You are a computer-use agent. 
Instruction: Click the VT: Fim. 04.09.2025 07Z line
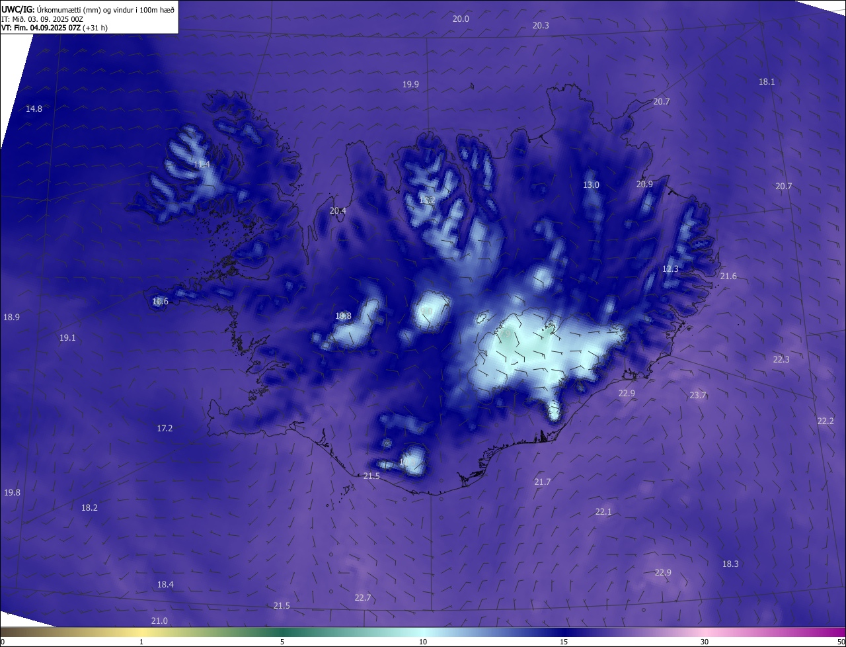coord(54,28)
